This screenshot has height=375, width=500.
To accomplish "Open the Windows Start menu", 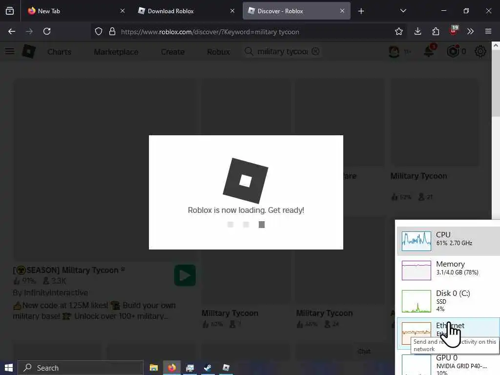I will 9,368.
